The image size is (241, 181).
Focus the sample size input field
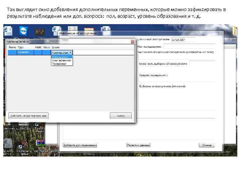[x=202, y=64]
